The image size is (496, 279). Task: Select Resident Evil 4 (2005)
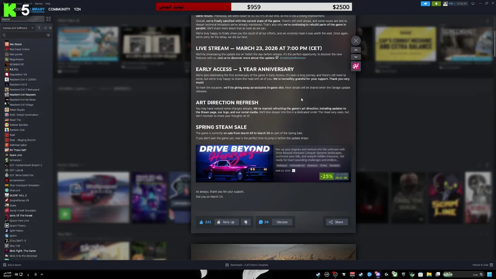(x=23, y=79)
